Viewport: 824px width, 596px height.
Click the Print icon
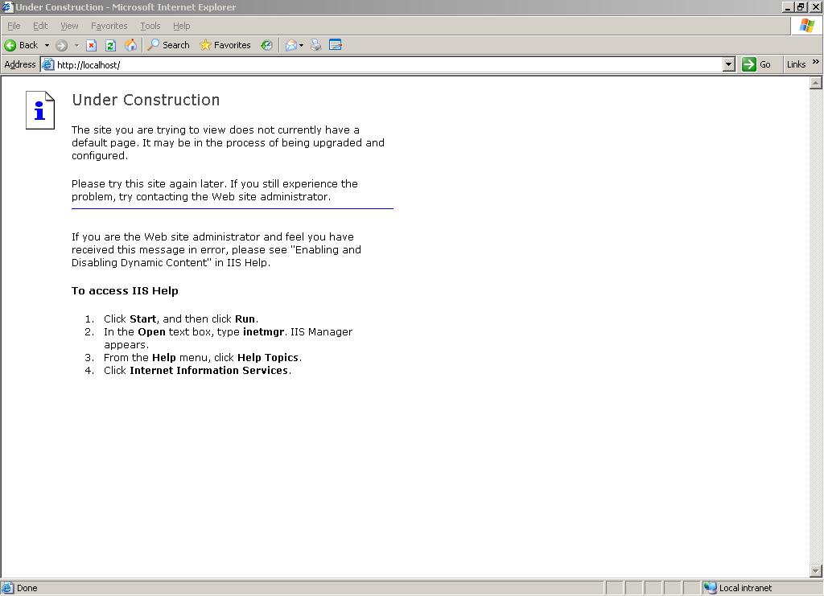(x=315, y=45)
